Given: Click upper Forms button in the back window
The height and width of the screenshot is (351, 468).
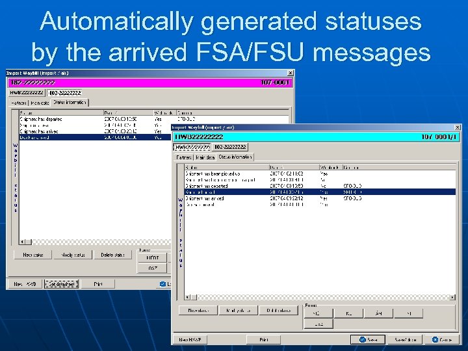Looking at the screenshot, I should 153,258.
